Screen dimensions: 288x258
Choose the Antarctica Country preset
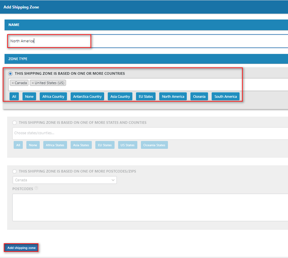(87, 96)
